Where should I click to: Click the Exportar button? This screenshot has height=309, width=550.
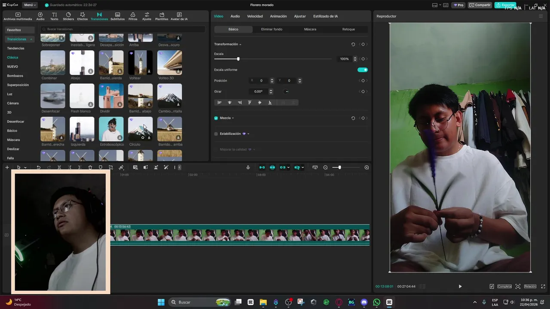pyautogui.click(x=505, y=5)
